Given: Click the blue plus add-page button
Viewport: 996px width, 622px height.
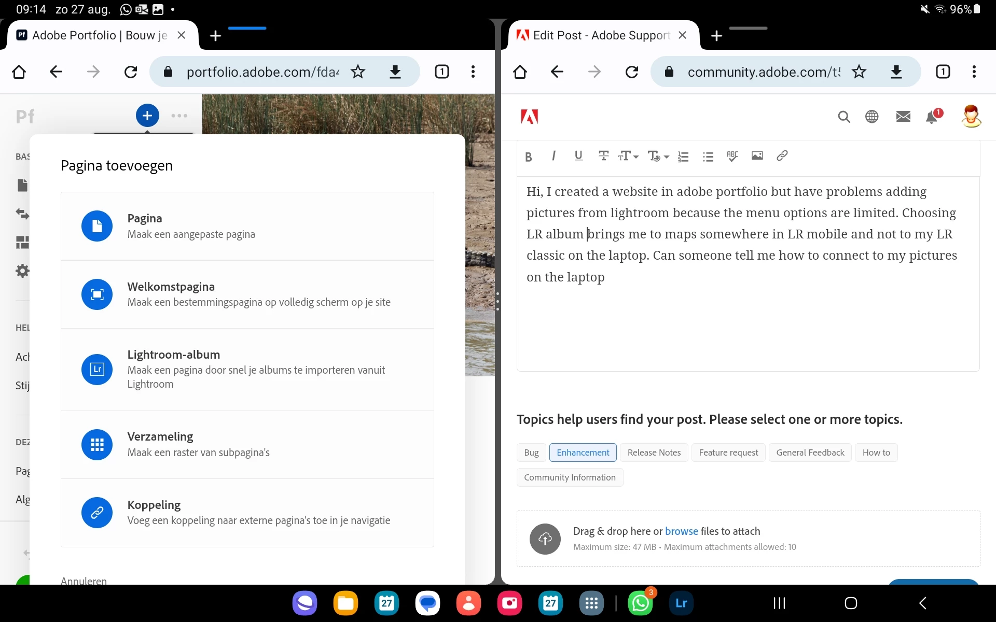Looking at the screenshot, I should coord(147,116).
